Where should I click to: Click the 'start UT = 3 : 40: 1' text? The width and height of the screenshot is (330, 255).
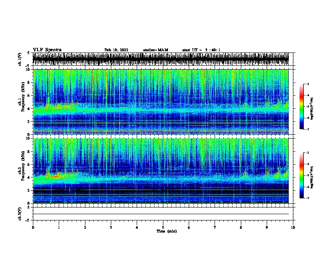coord(201,50)
